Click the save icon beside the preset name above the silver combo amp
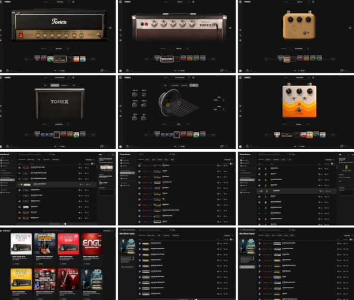Viewport: 354px width, 300px height. (193, 2)
